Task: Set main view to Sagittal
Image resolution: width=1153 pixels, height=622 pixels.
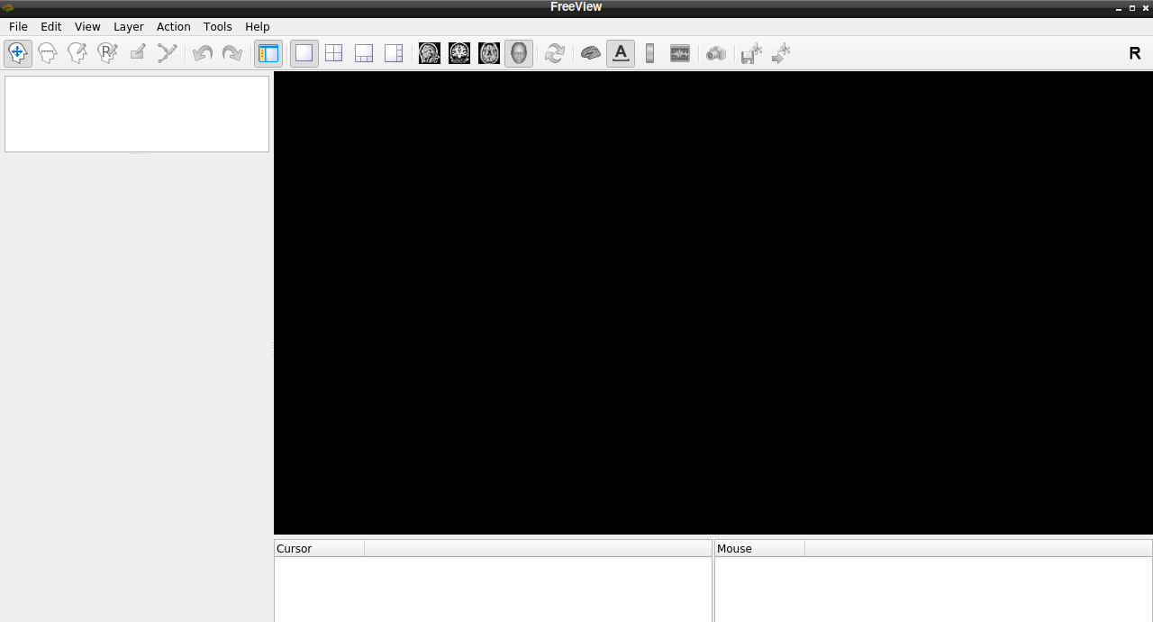Action: [430, 54]
